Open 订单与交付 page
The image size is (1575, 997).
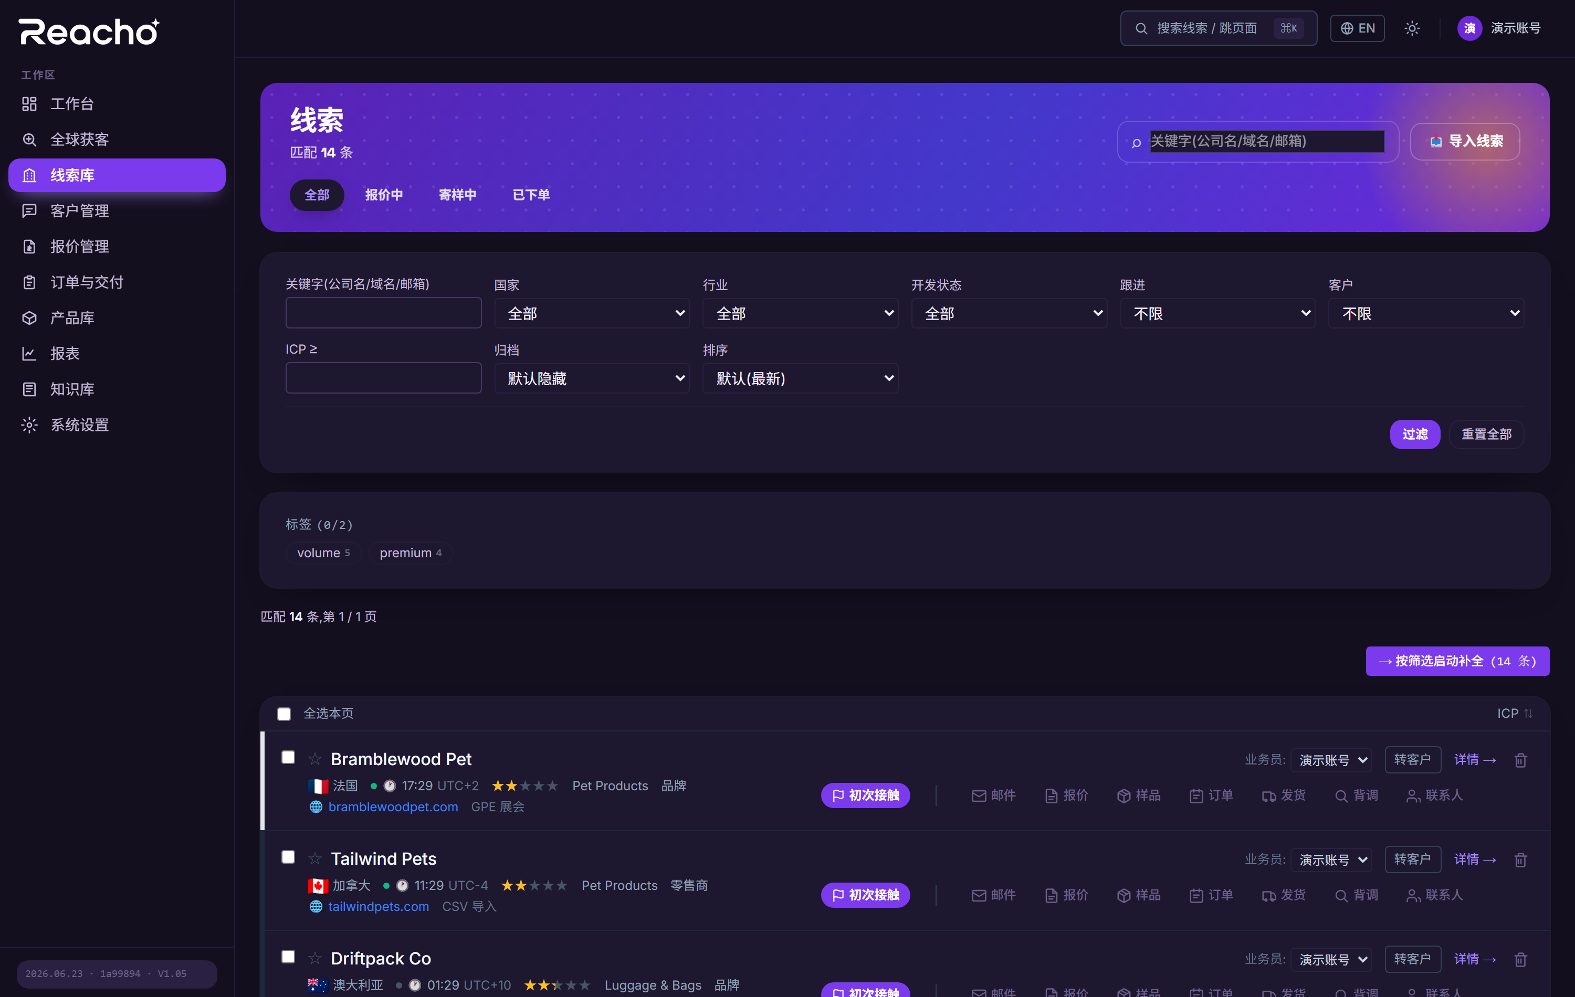(x=117, y=282)
